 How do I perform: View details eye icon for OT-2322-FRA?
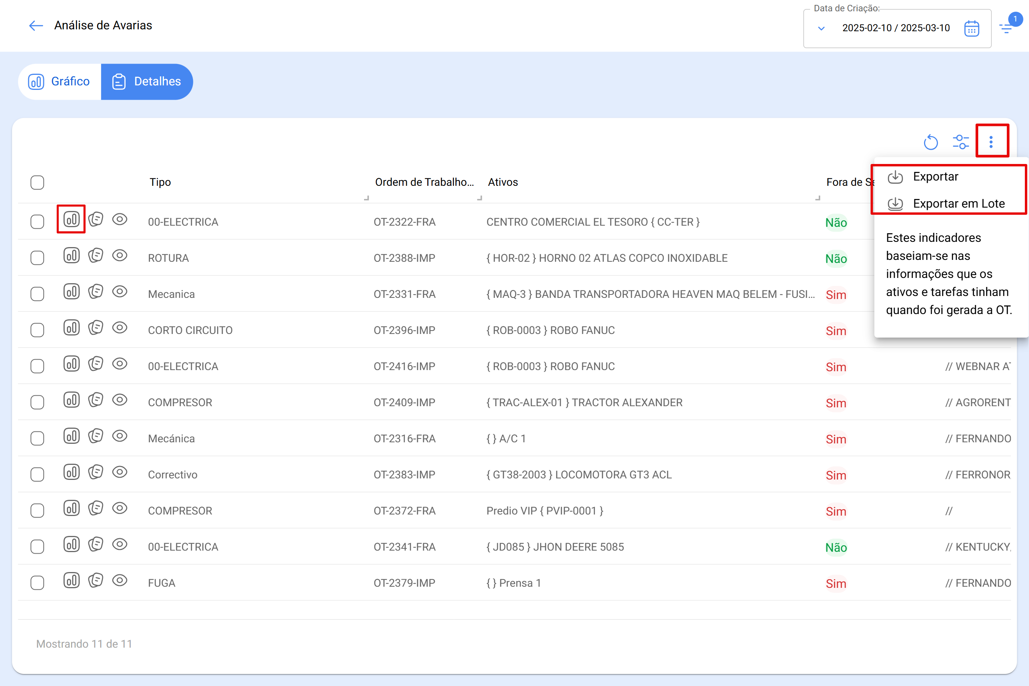tap(120, 219)
